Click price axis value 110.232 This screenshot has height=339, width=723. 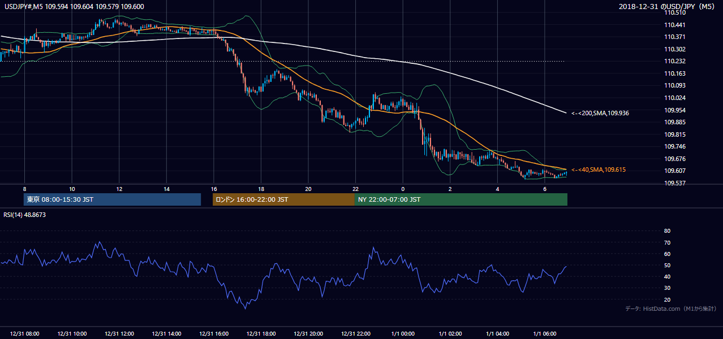pyautogui.click(x=675, y=61)
